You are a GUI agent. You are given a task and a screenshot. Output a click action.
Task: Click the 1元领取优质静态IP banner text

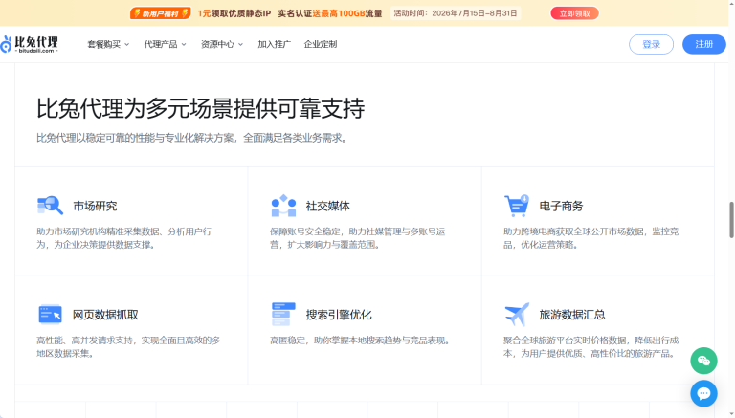234,13
